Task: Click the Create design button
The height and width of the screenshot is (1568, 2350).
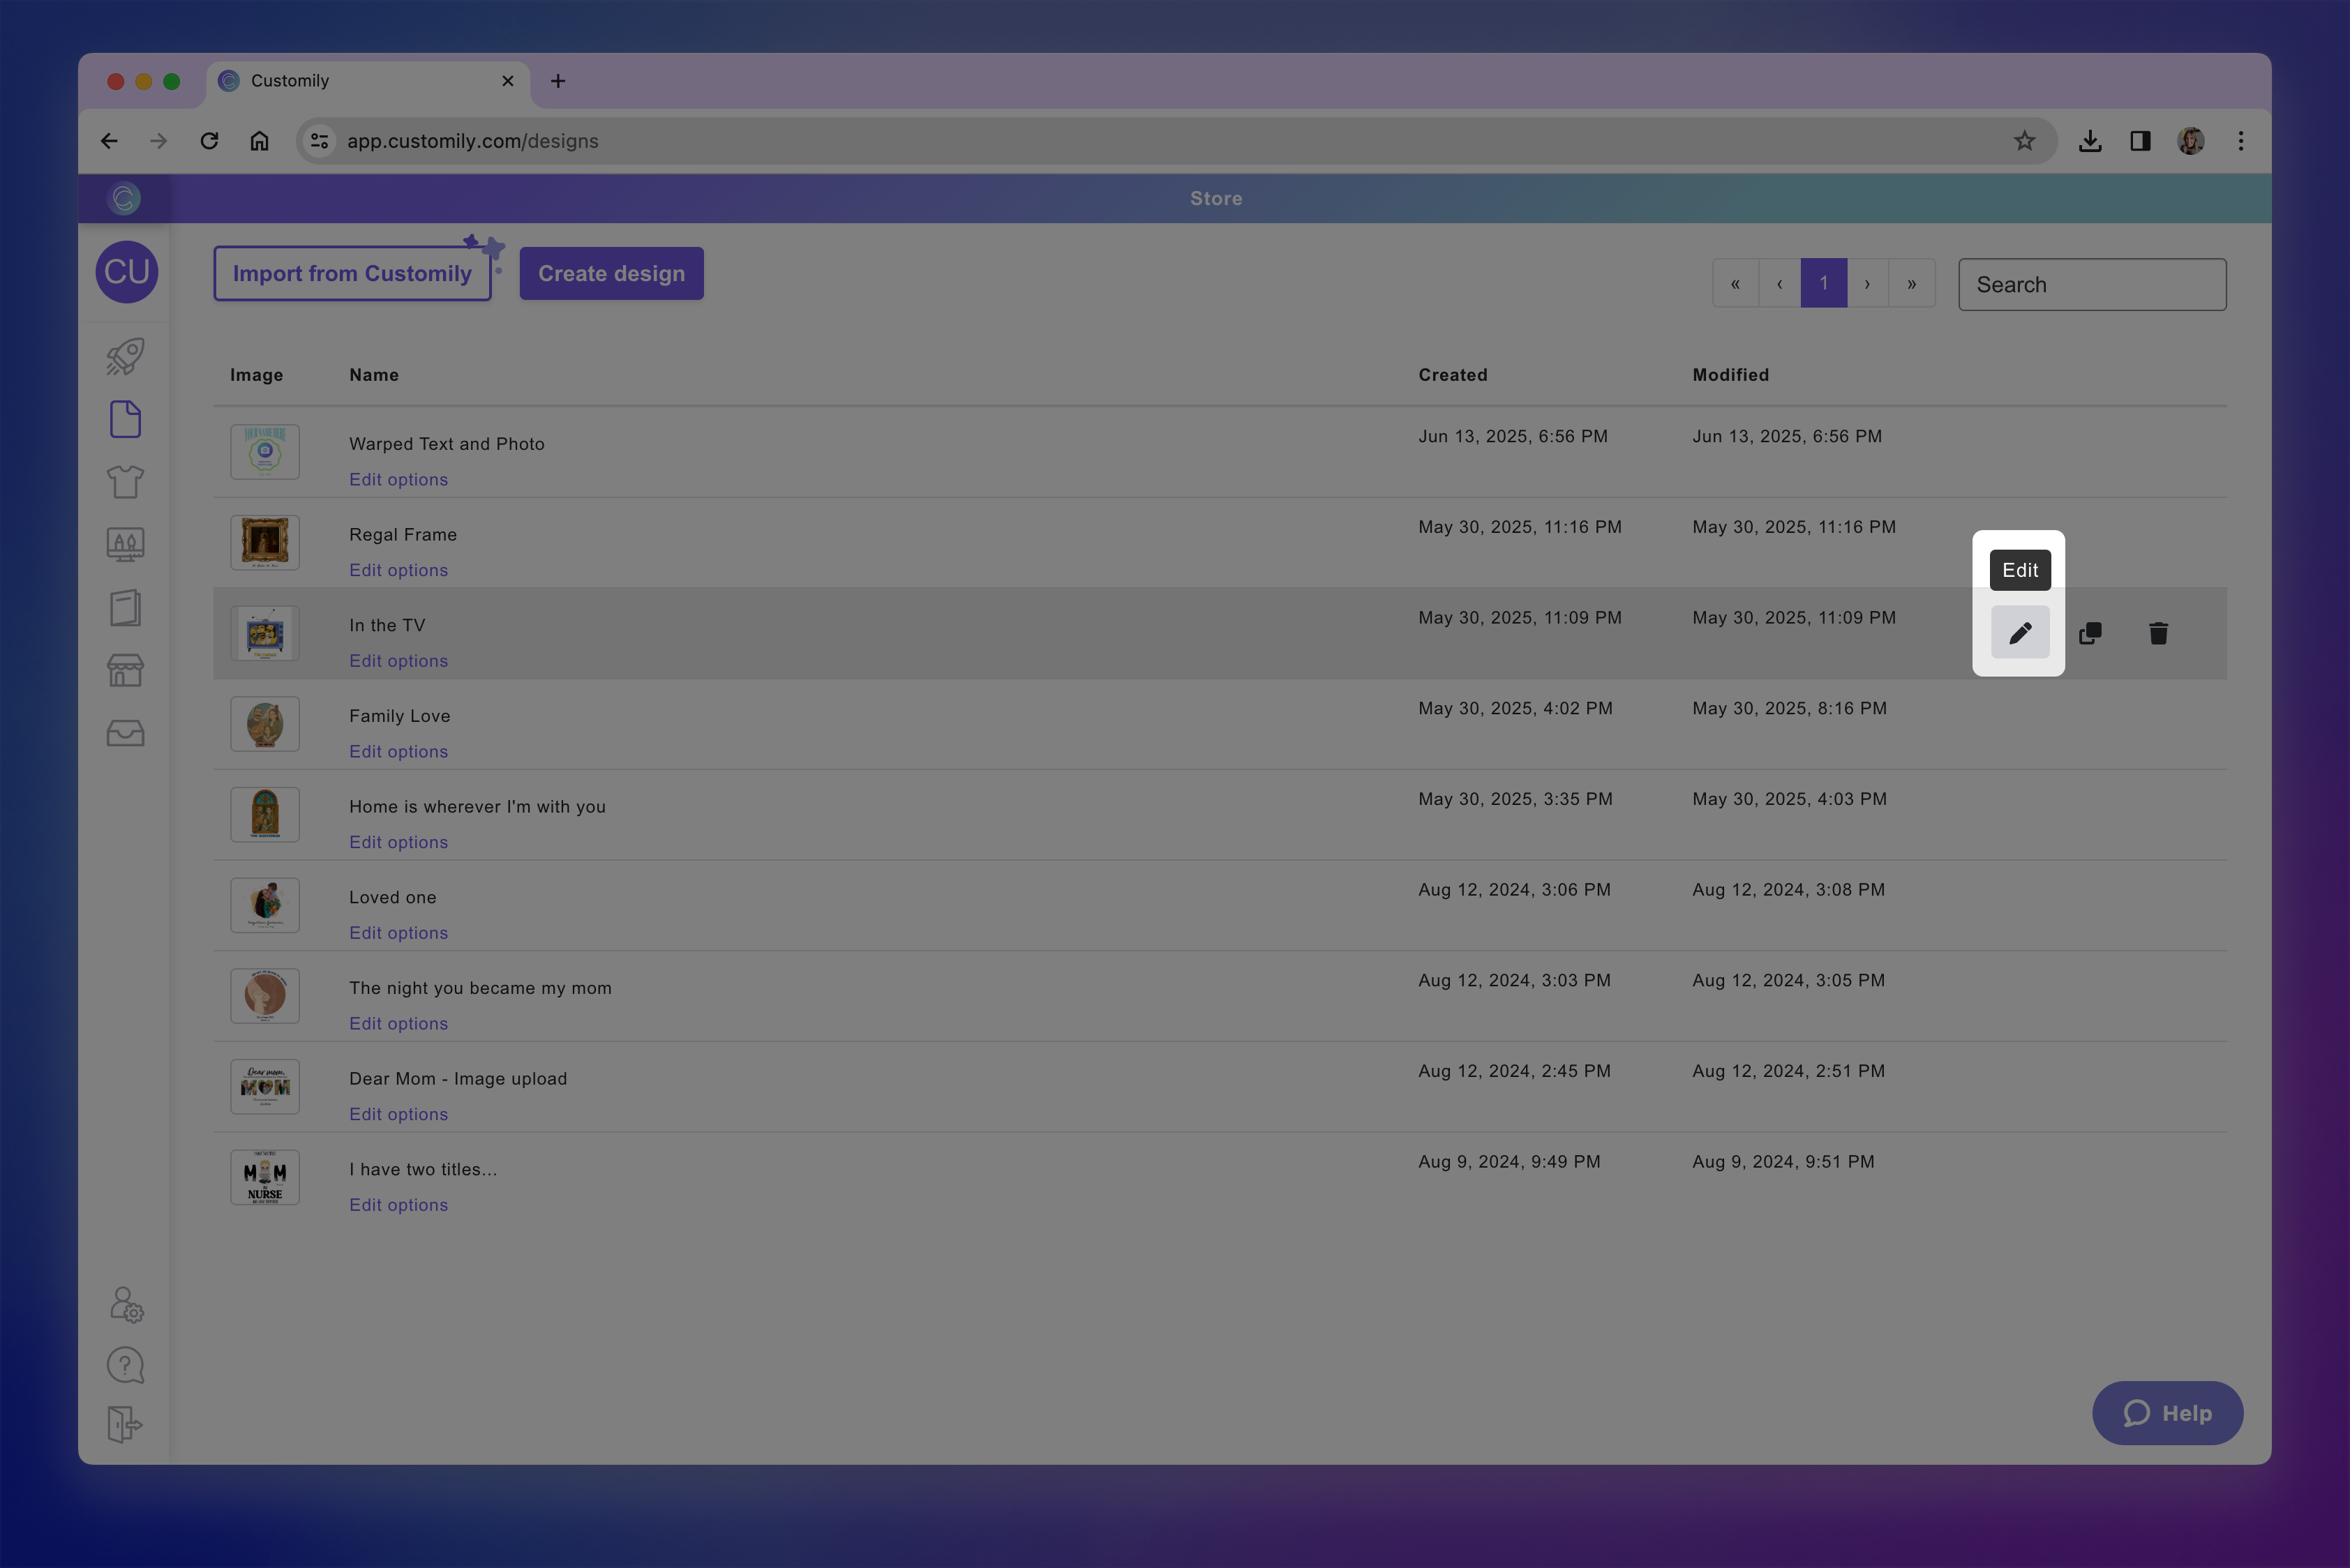Action: pos(611,274)
